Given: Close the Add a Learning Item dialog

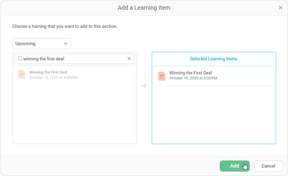Looking at the screenshot, I should point(280,8).
